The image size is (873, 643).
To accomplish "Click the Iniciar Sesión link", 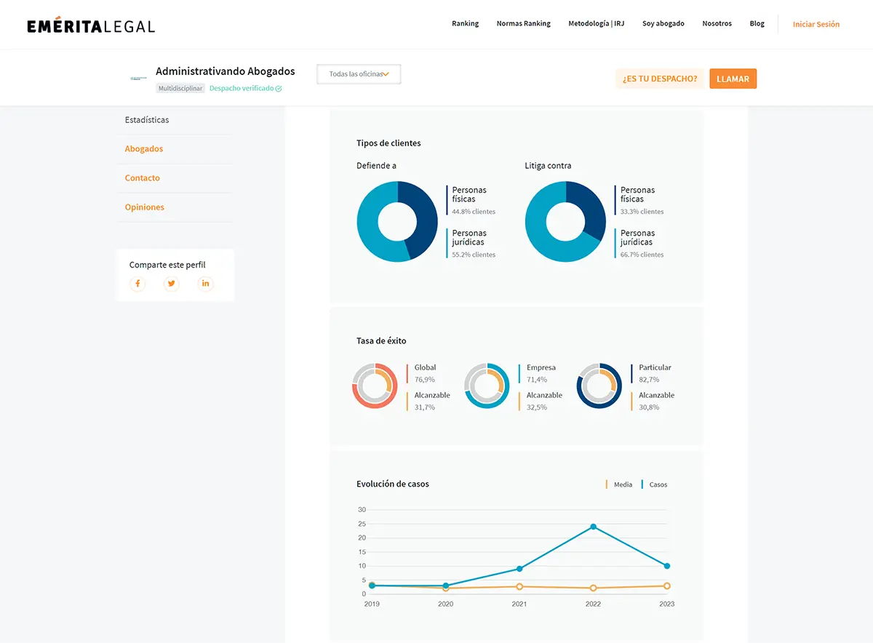I will click(x=816, y=25).
